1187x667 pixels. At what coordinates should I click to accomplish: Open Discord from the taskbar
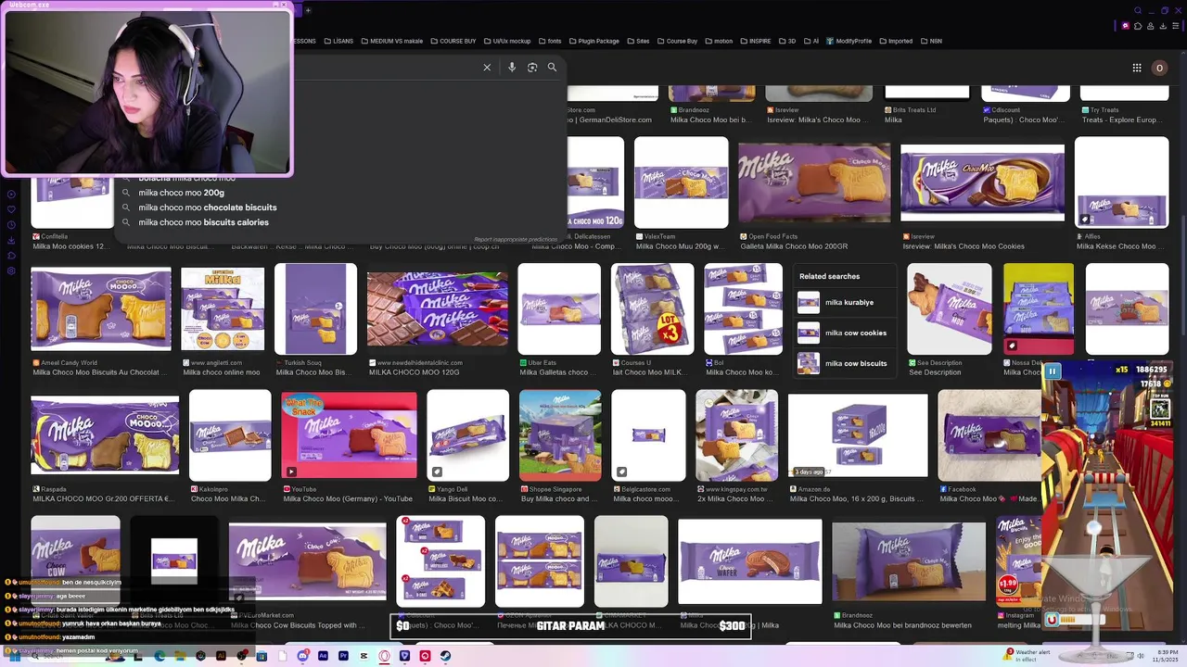point(302,656)
